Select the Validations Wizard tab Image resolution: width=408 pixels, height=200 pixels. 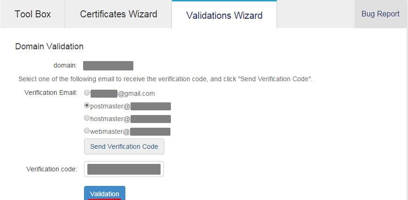coord(224,15)
